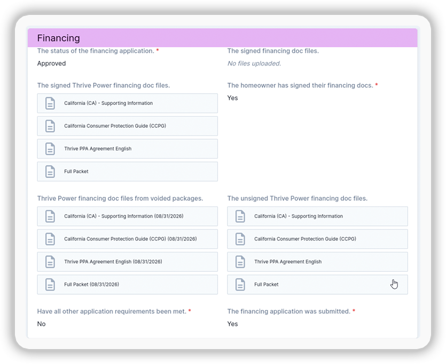Image resolution: width=446 pixels, height=364 pixels.
Task: Click document icon for voided CCPG (08/31/2026)
Action: tap(50, 239)
